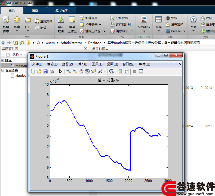Go back with the left arrow button
This screenshot has width=215, height=196.
(3, 43)
